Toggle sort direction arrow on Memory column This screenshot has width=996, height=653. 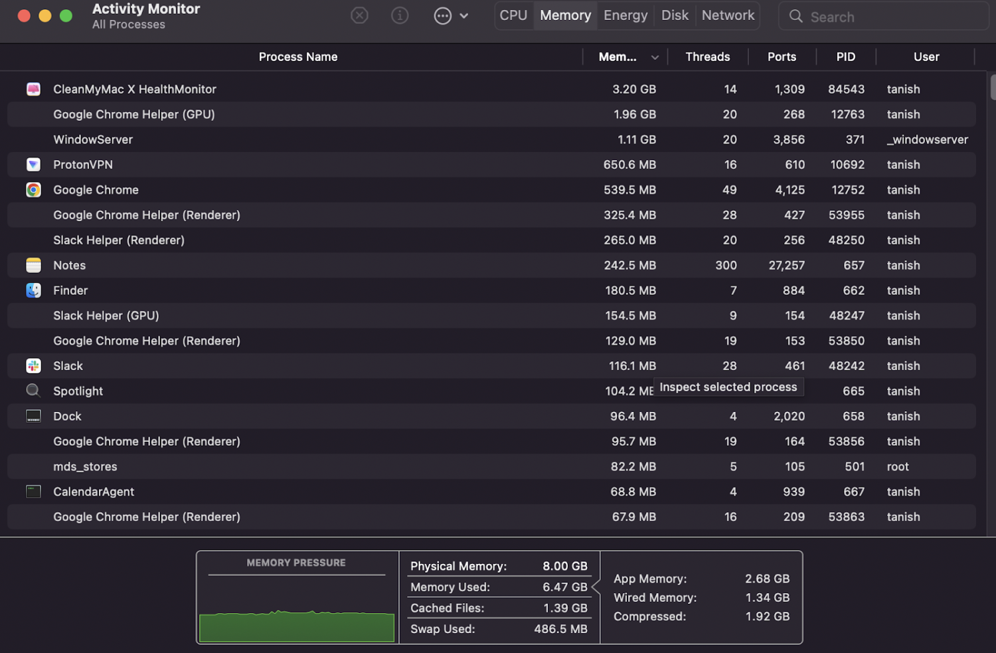[x=655, y=58]
